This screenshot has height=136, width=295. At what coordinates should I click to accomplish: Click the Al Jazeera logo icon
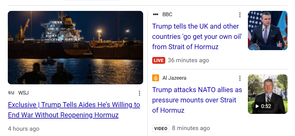[x=156, y=78]
